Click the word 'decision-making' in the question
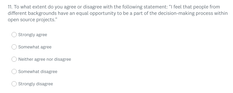The width and height of the screenshot is (233, 93). pyautogui.click(x=176, y=13)
